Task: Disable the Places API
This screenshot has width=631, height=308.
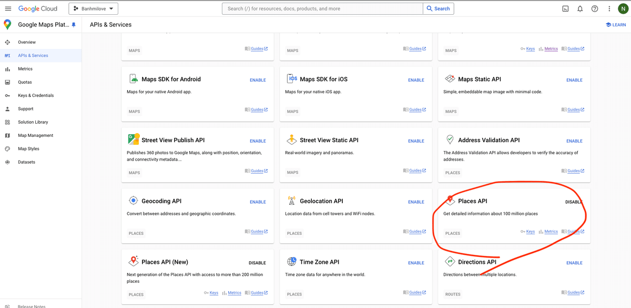Action: pyautogui.click(x=574, y=202)
